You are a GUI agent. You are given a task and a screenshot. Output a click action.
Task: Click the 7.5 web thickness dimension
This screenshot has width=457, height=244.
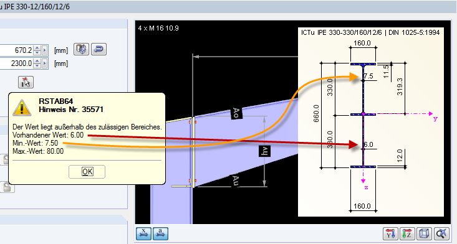(x=368, y=76)
